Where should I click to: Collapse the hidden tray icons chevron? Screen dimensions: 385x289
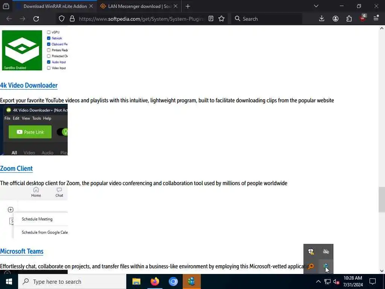click(318, 281)
